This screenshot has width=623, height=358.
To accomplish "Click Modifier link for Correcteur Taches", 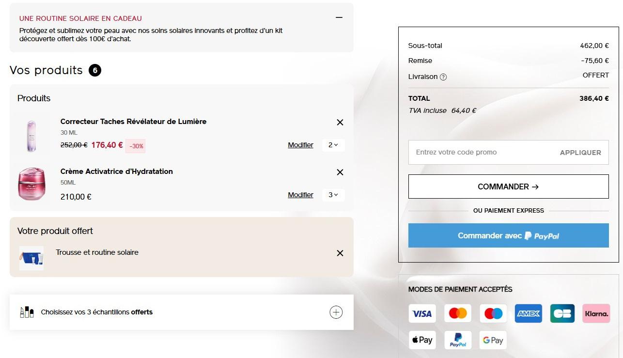I will (300, 145).
